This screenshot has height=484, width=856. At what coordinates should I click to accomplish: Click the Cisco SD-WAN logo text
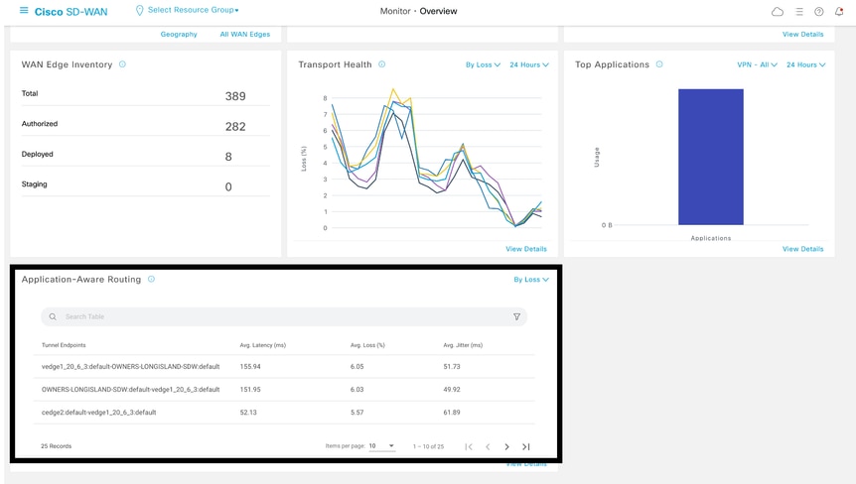[71, 12]
